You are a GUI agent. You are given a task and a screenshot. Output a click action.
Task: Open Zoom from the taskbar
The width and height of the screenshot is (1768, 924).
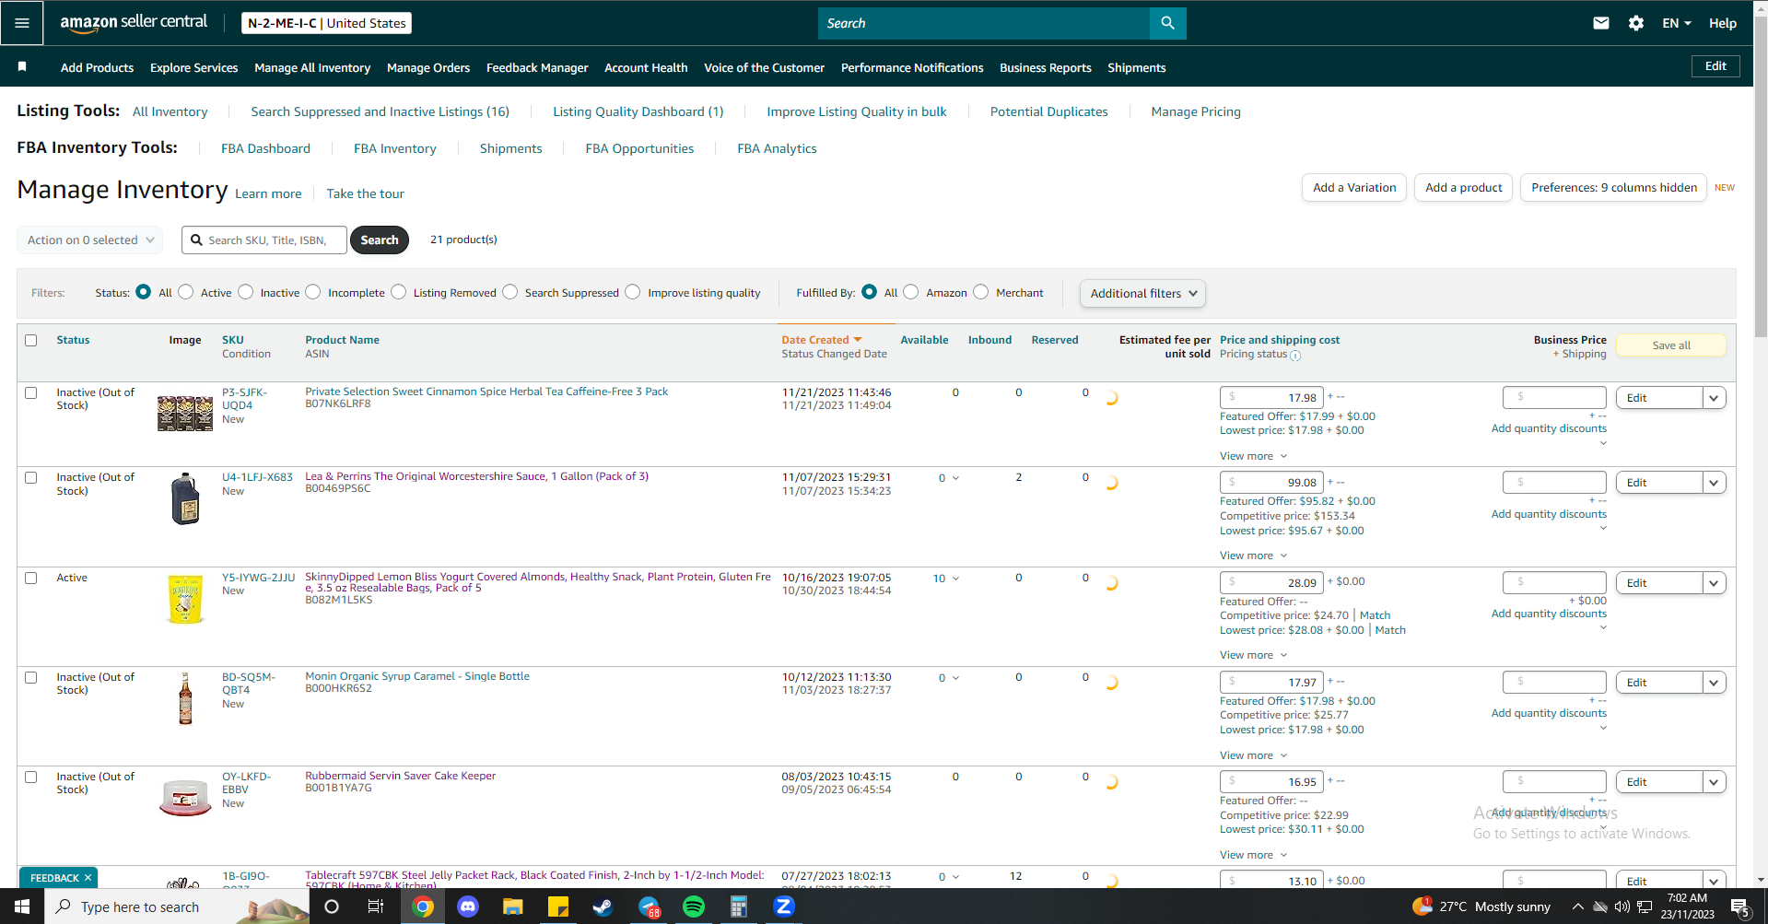tap(784, 906)
